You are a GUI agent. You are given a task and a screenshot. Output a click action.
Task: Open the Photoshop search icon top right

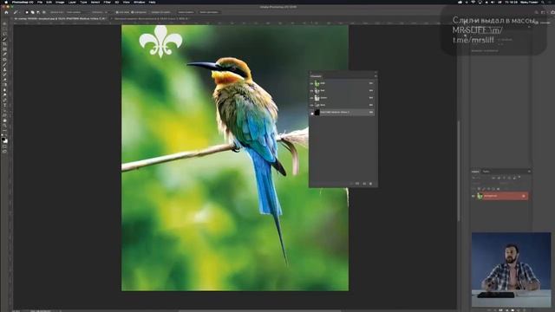point(536,12)
